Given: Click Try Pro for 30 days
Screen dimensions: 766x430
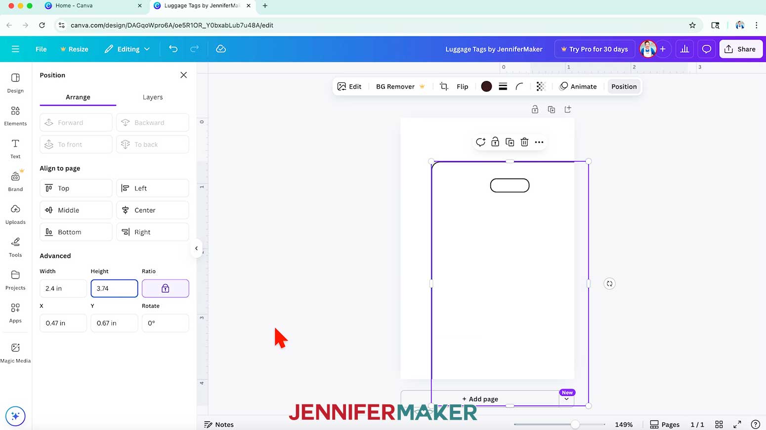Looking at the screenshot, I should click(595, 49).
